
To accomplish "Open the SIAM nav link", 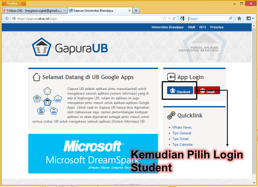I will (x=191, y=27).
